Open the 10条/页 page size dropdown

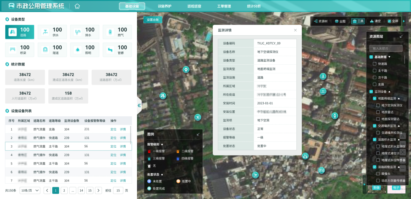click(x=30, y=190)
